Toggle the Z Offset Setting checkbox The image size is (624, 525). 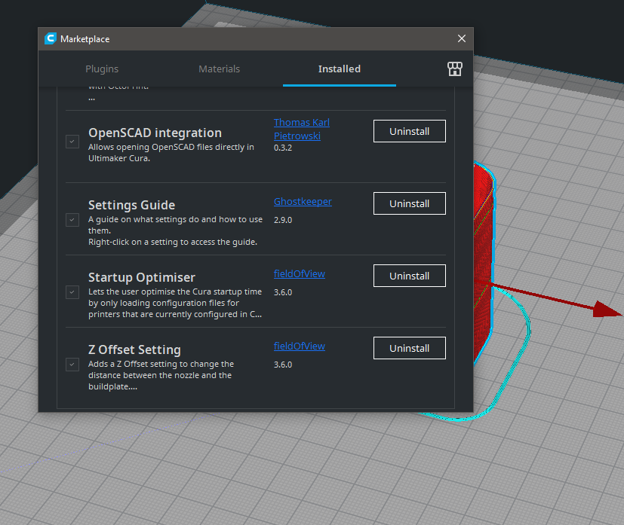(x=72, y=364)
